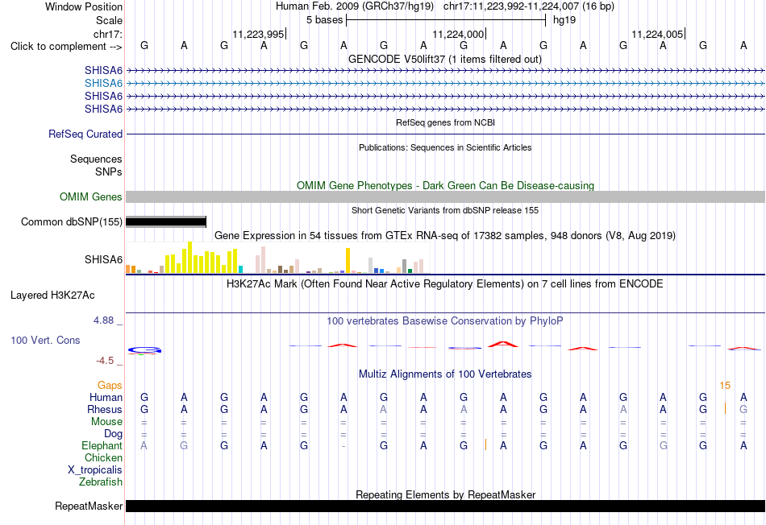This screenshot has height=525, width=766.
Task: Click the 100 Vert. Cons label
Action: [x=45, y=340]
